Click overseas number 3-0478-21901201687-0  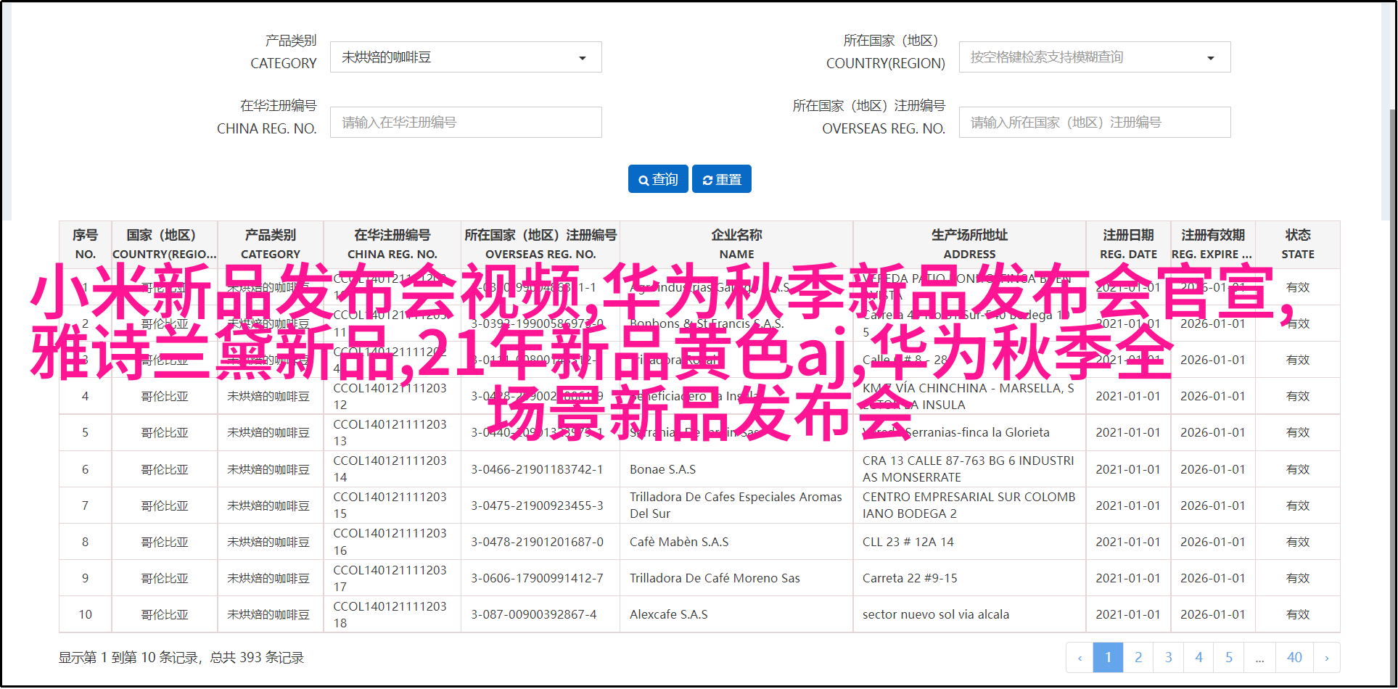(x=537, y=542)
